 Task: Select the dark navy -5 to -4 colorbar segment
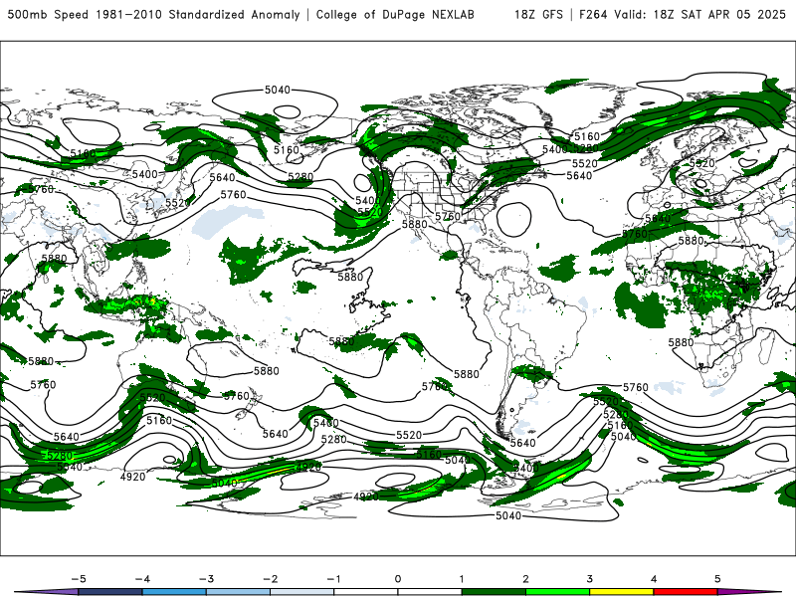[110, 592]
